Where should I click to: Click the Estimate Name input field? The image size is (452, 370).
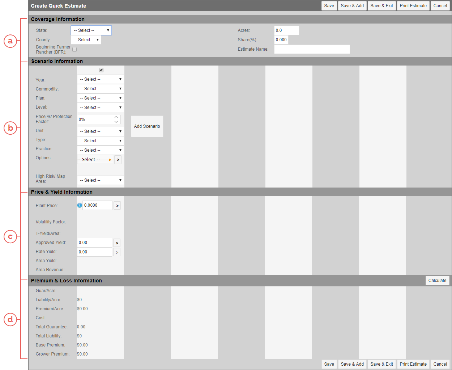[312, 49]
